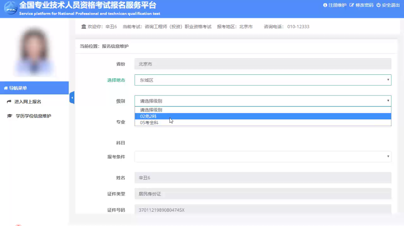Open 进入网上报名 menu item

click(28, 102)
